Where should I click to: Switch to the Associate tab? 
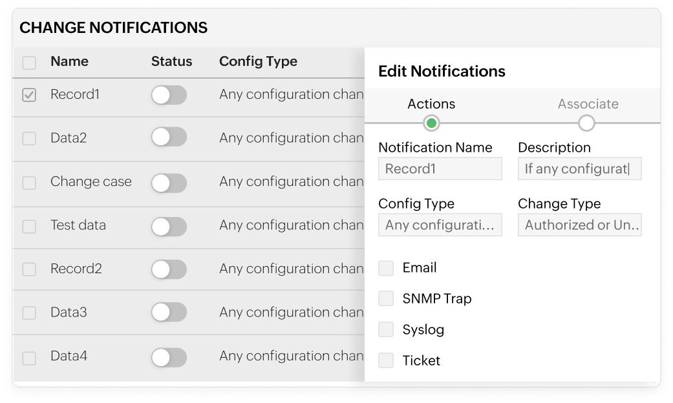pos(587,104)
